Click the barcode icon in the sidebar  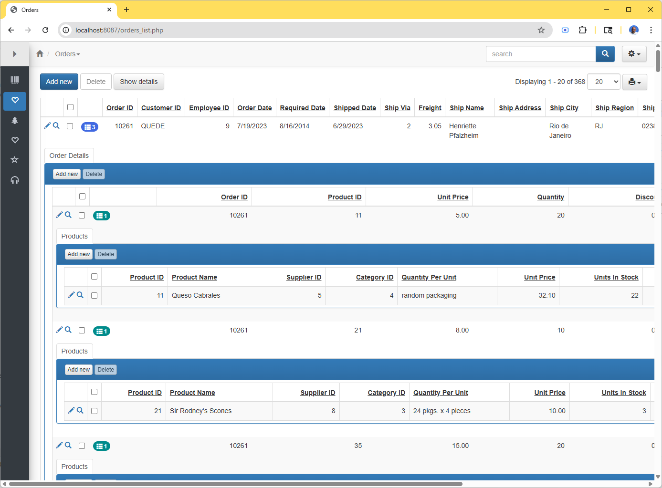(x=15, y=80)
